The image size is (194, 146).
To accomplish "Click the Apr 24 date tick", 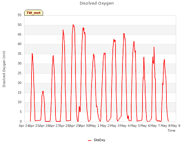I will (x=24, y=126).
